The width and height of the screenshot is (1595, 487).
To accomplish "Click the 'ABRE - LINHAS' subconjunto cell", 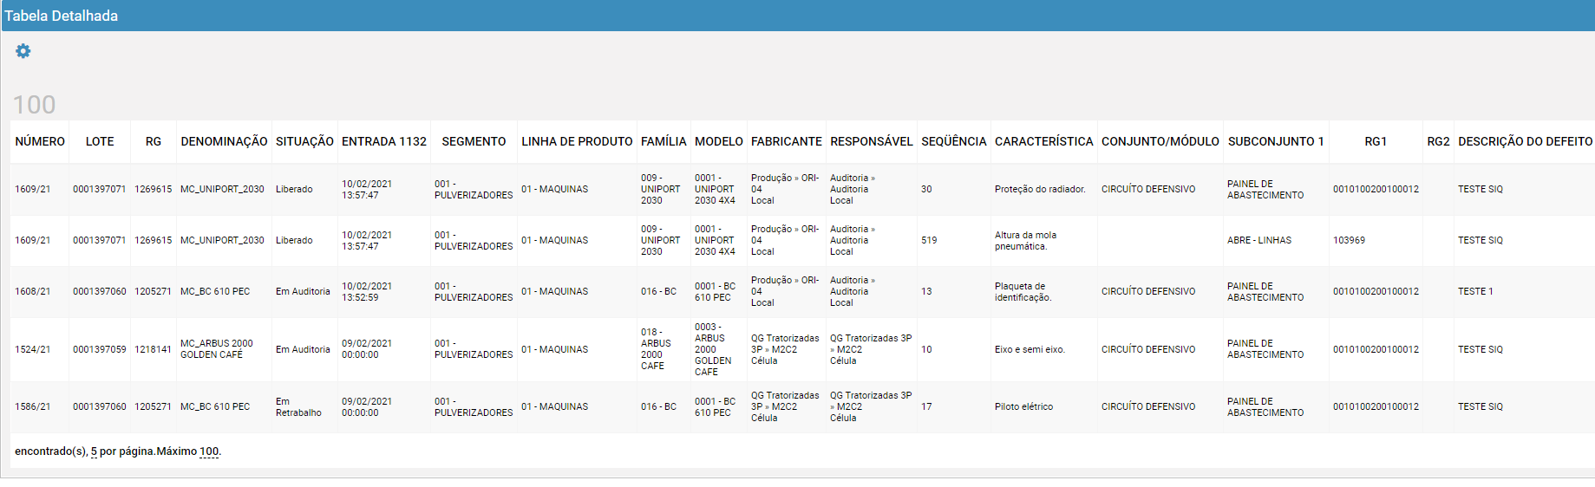I will [x=1259, y=240].
